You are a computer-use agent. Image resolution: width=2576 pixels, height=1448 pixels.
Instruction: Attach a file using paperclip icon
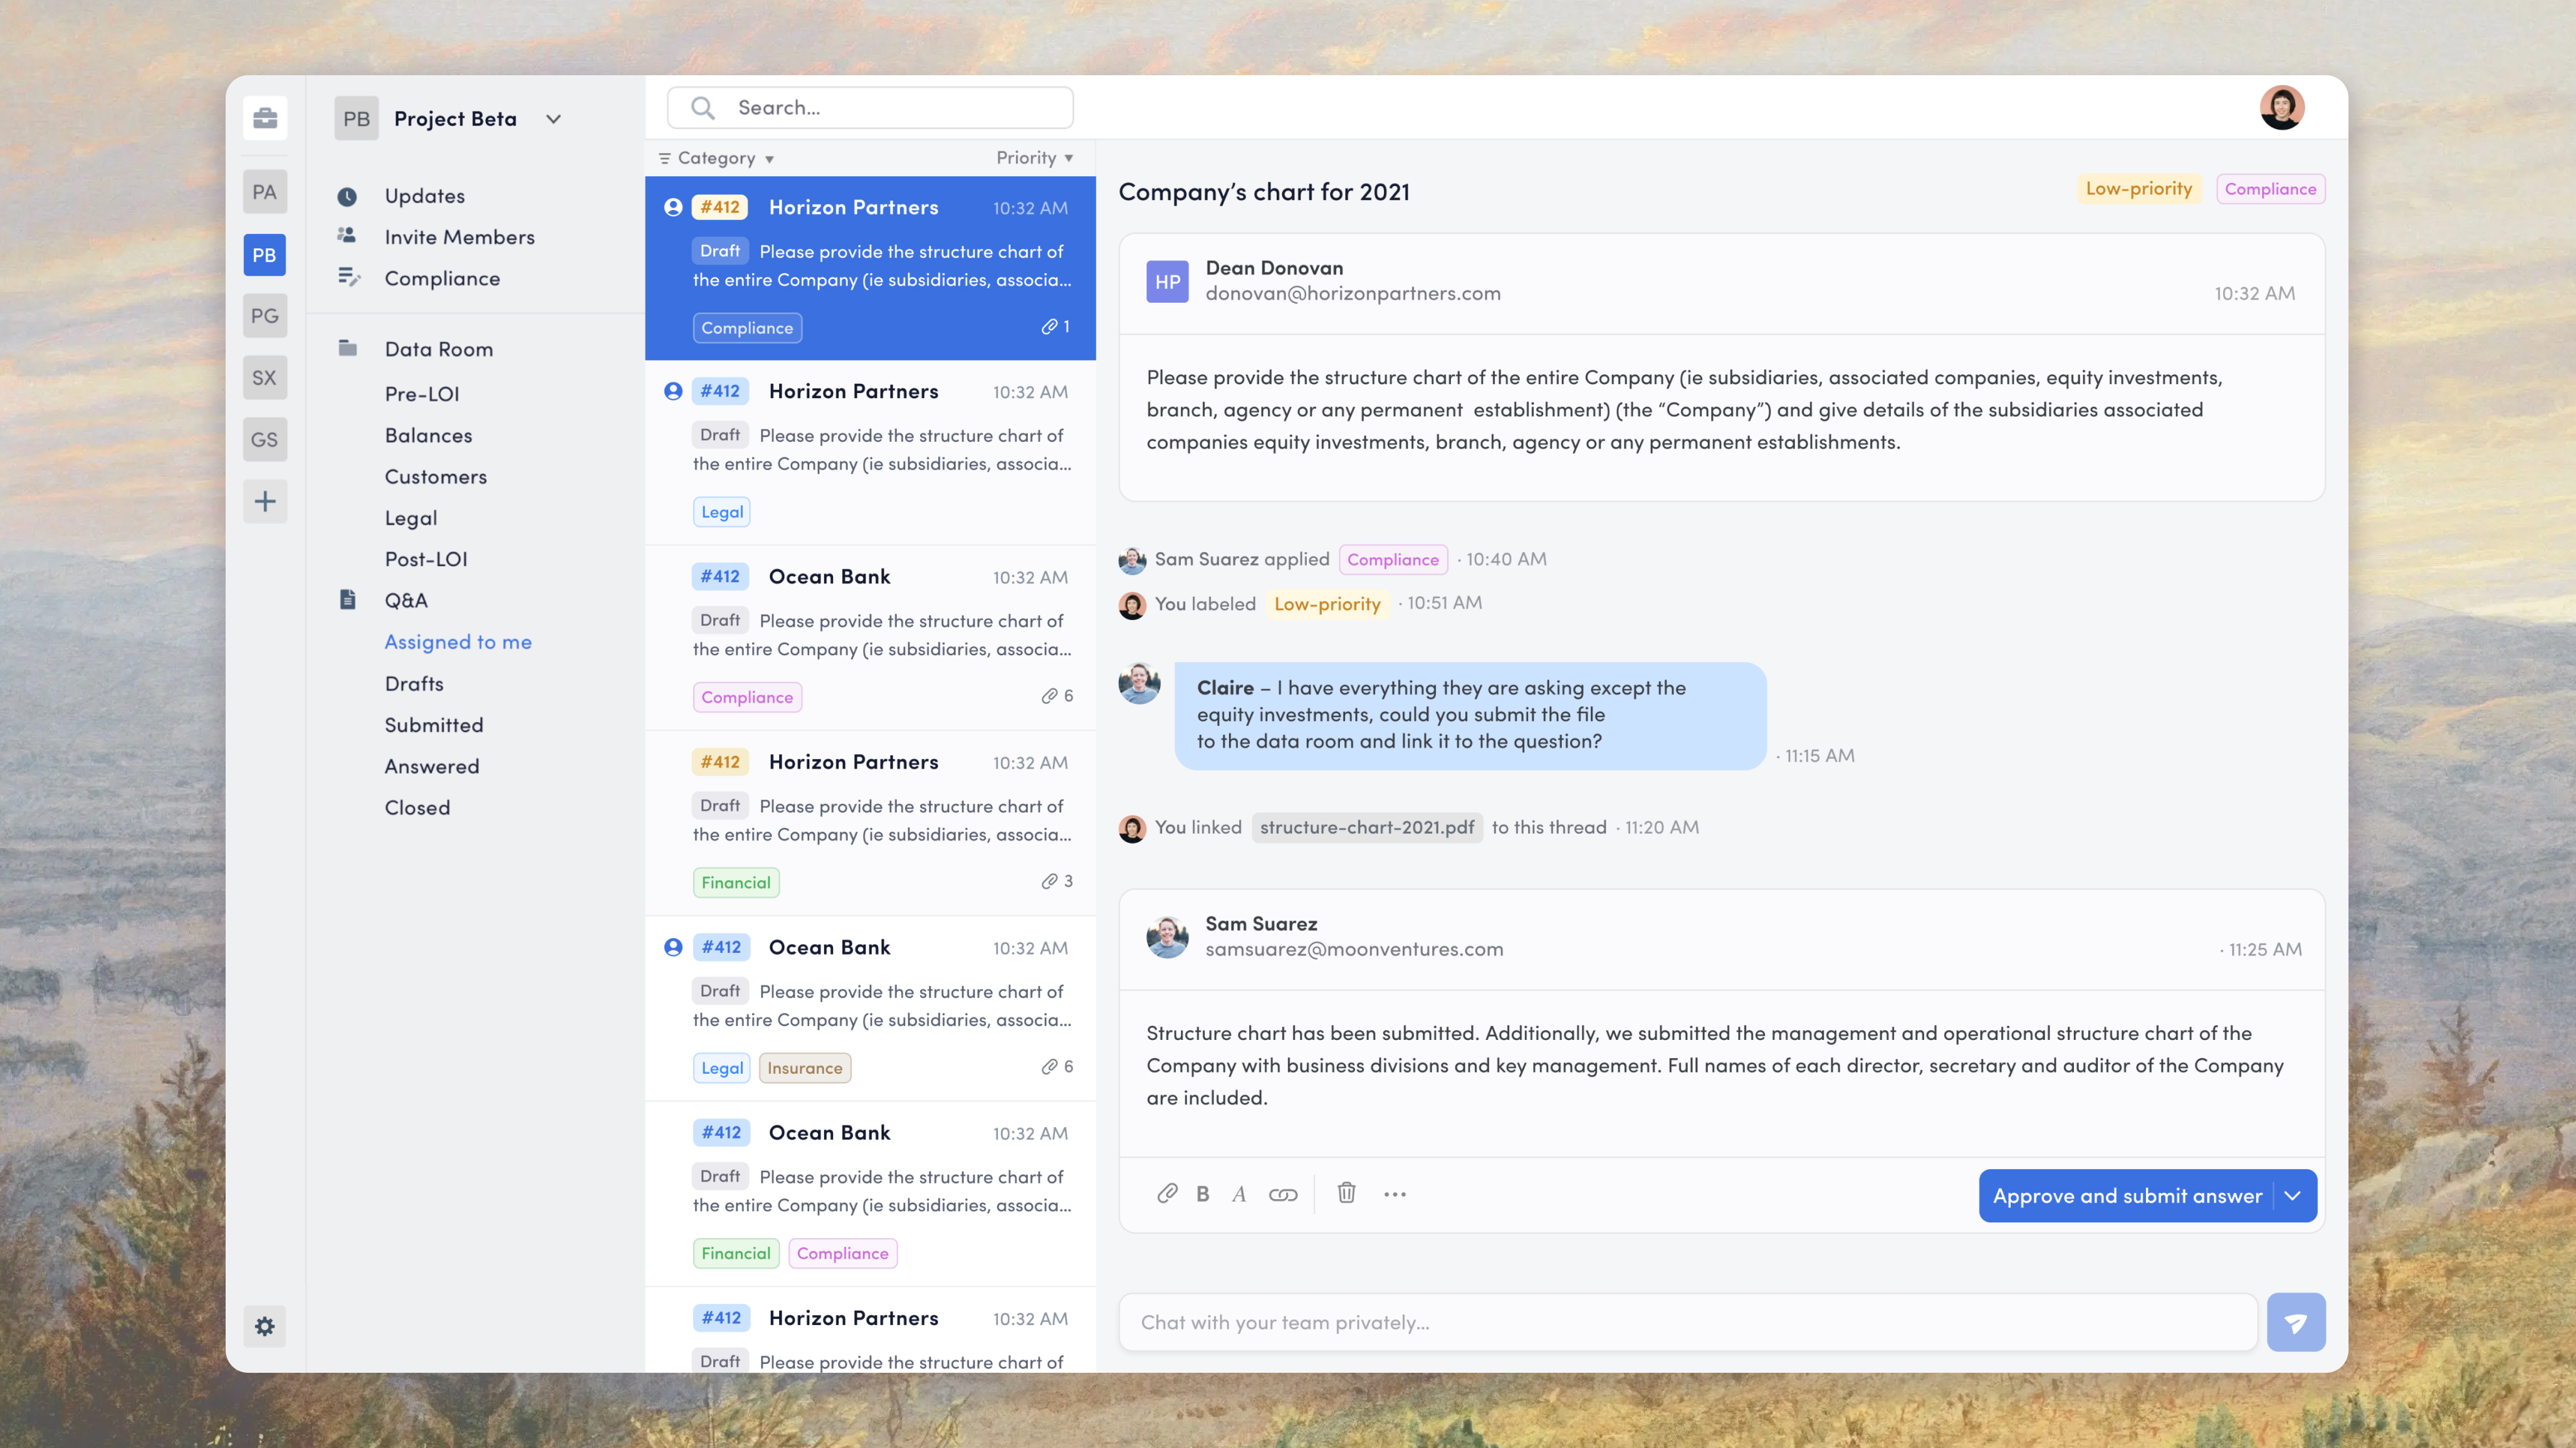click(x=1167, y=1194)
